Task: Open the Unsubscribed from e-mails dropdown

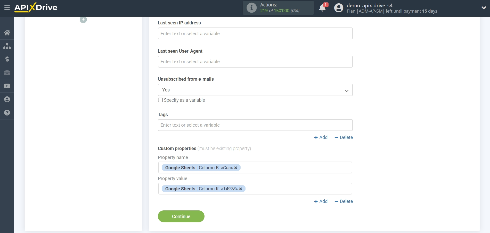Action: click(x=347, y=90)
